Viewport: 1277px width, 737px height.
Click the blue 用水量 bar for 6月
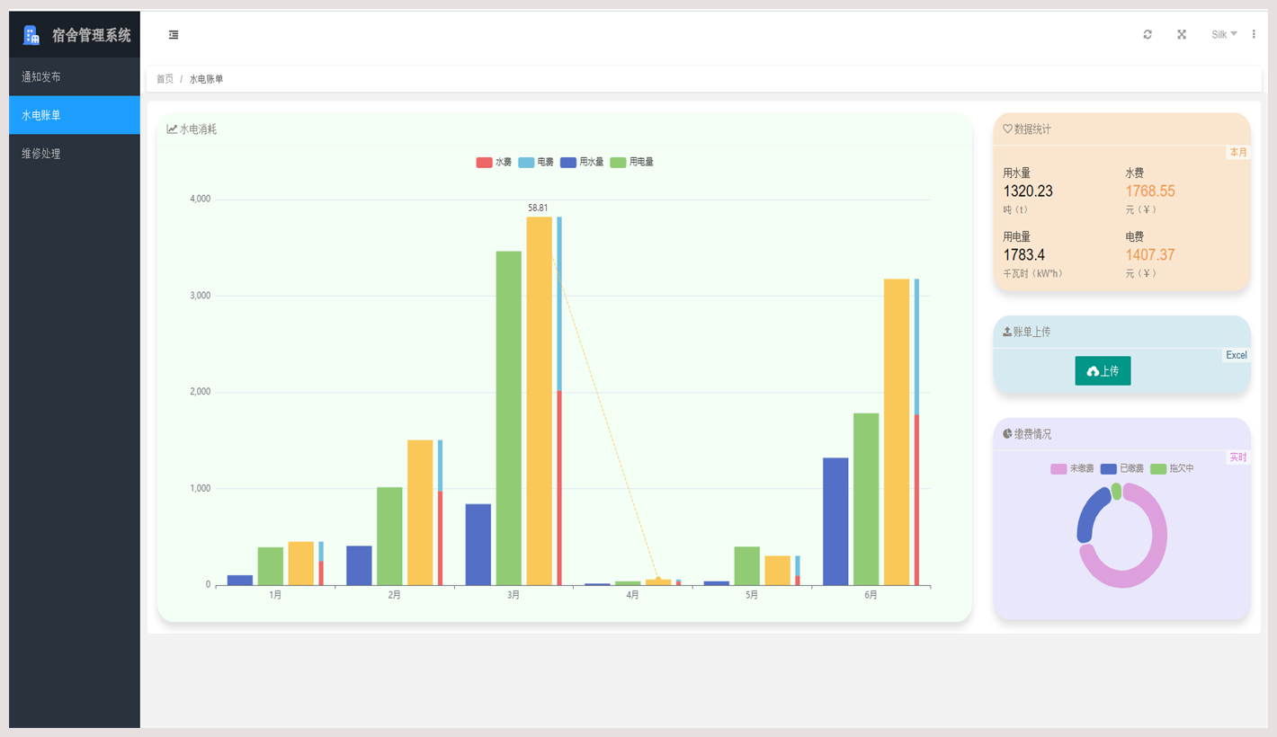point(835,521)
